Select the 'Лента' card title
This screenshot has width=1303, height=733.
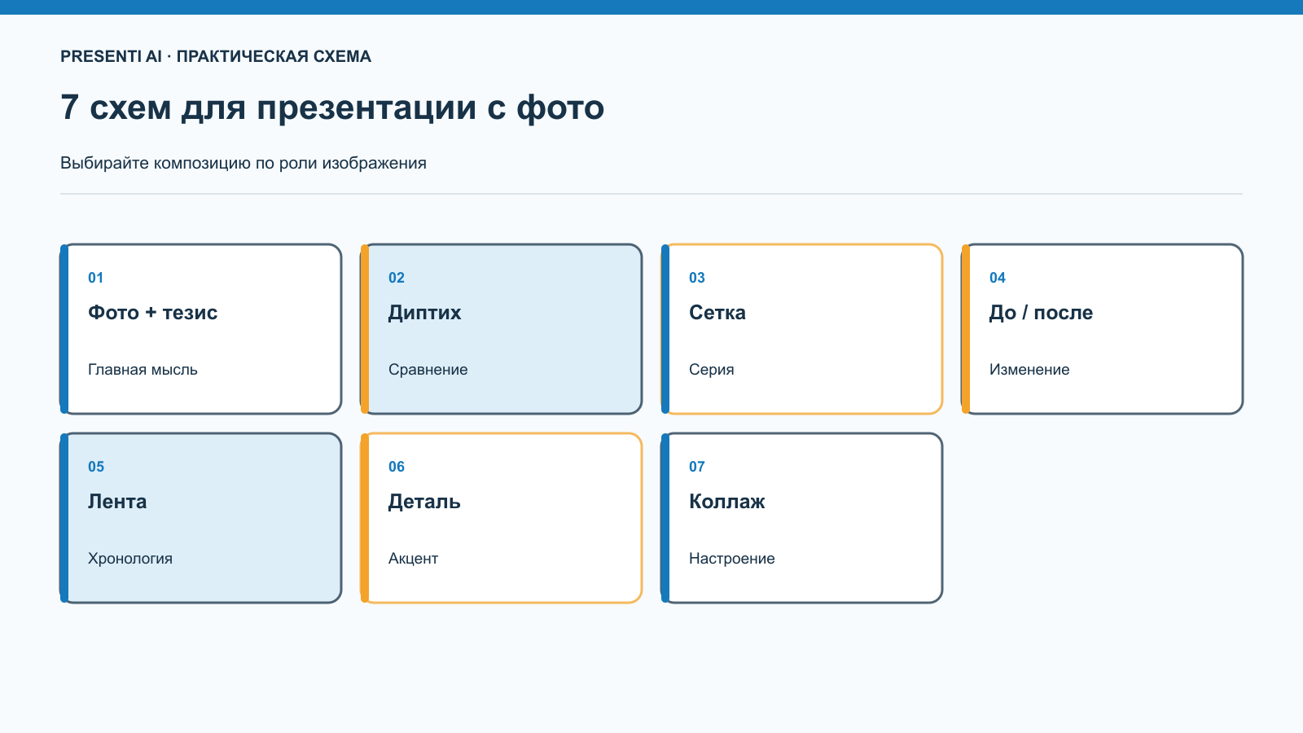117,502
